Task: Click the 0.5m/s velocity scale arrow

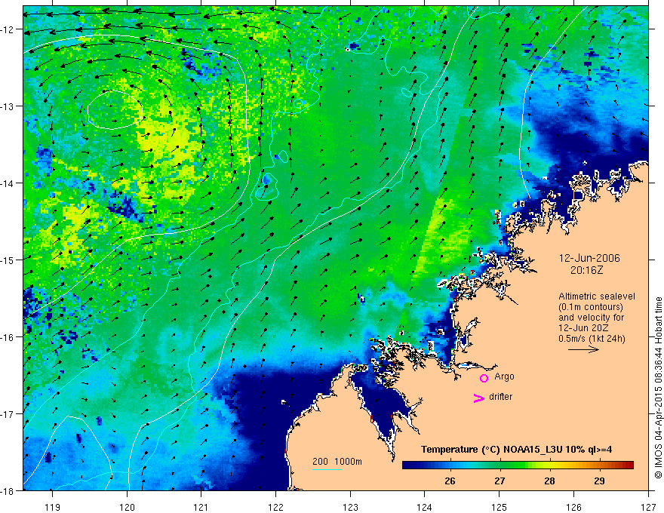Action: coord(583,349)
